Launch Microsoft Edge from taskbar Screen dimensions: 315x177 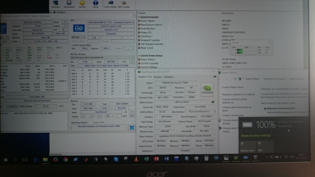(35, 160)
